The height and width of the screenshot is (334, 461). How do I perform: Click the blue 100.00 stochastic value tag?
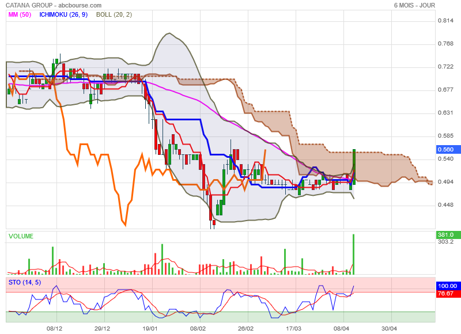(x=448, y=286)
